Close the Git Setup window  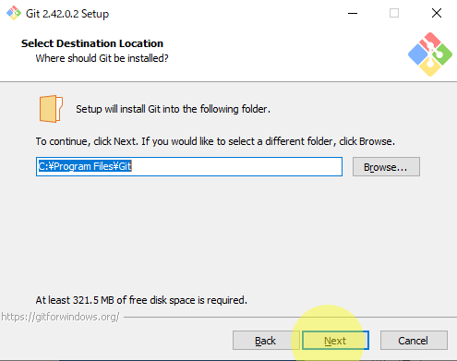coord(437,13)
